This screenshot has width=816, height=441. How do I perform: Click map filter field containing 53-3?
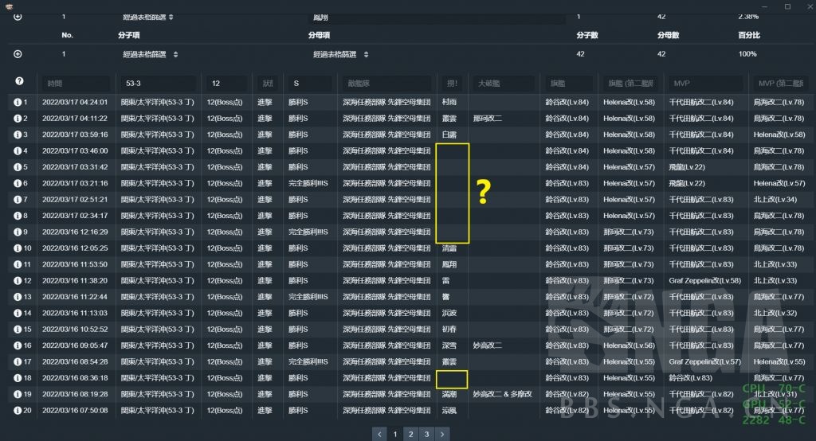click(x=158, y=83)
